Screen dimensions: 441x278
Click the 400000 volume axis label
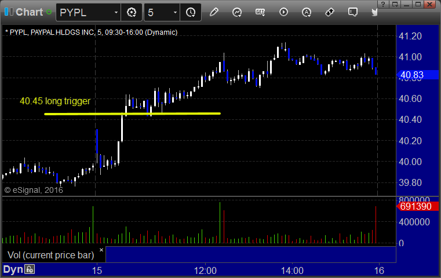(x=414, y=222)
